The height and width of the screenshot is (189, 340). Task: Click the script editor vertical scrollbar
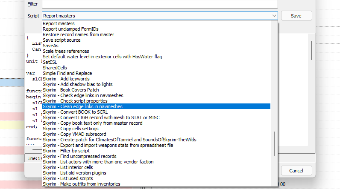(311, 50)
